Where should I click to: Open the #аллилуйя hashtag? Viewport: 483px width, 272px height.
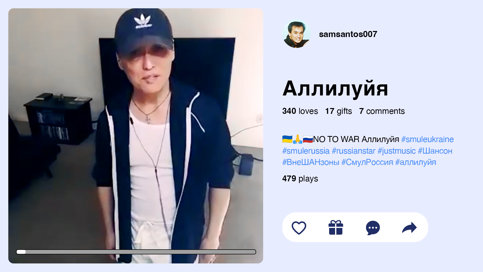(416, 162)
